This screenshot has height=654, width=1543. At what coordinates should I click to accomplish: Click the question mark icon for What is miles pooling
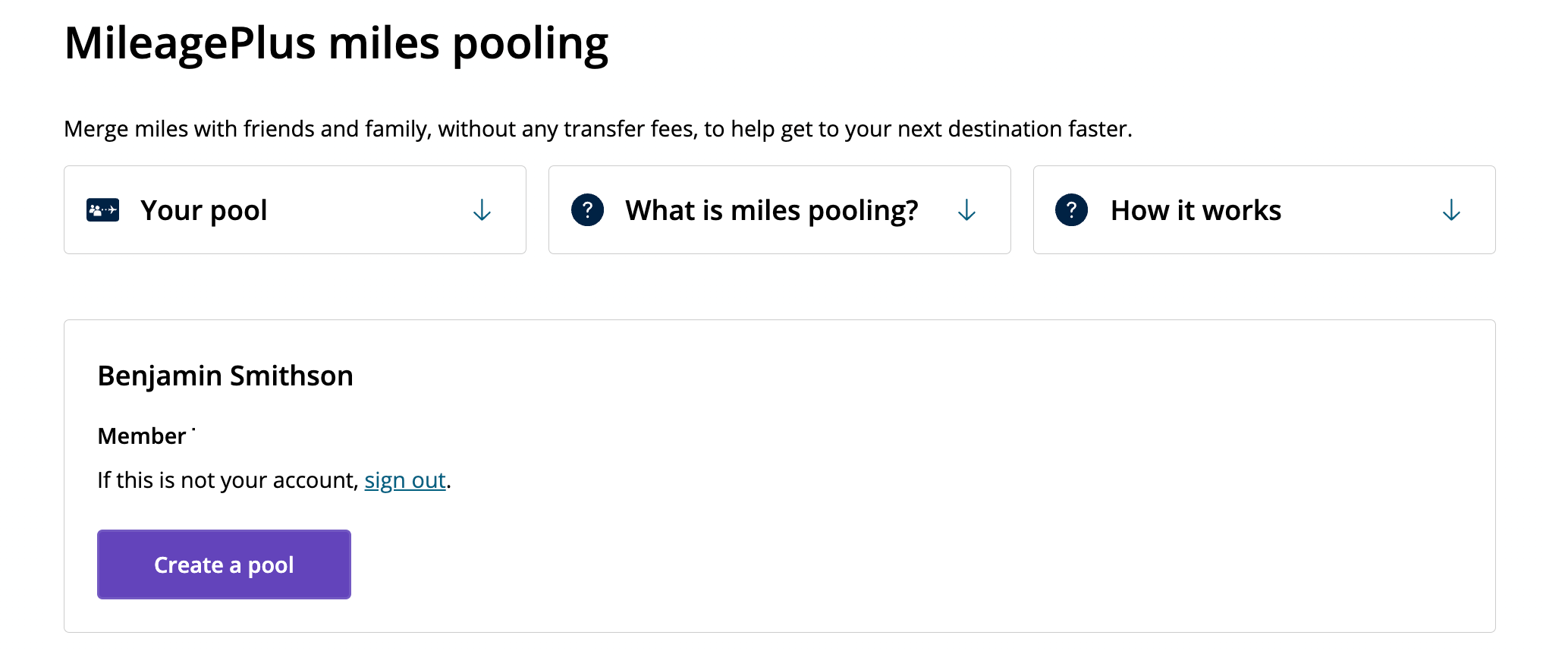coord(587,210)
